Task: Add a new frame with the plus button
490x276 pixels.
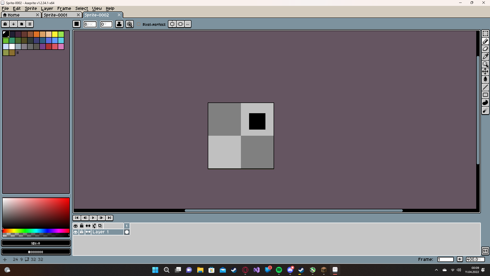Action: [x=460, y=259]
